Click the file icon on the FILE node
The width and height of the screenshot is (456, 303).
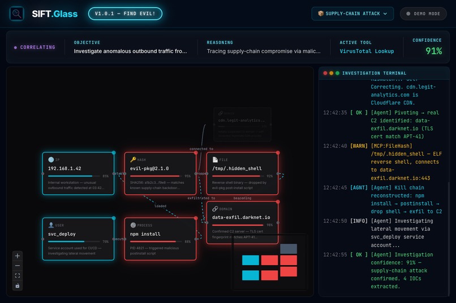215,160
